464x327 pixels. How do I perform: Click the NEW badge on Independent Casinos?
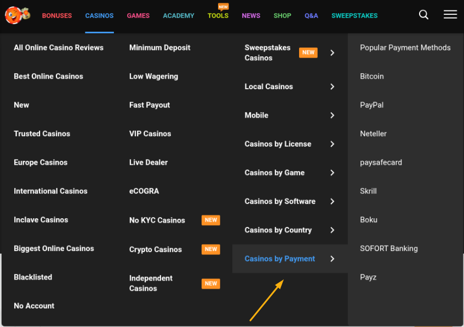[x=211, y=283]
